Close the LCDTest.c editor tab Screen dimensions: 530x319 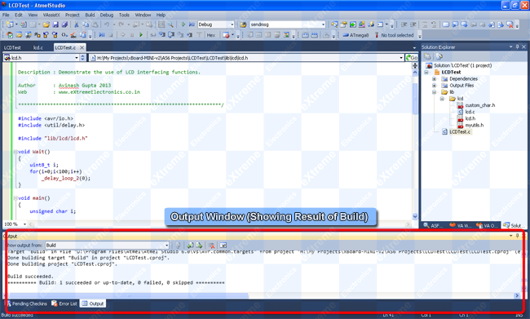click(x=82, y=47)
